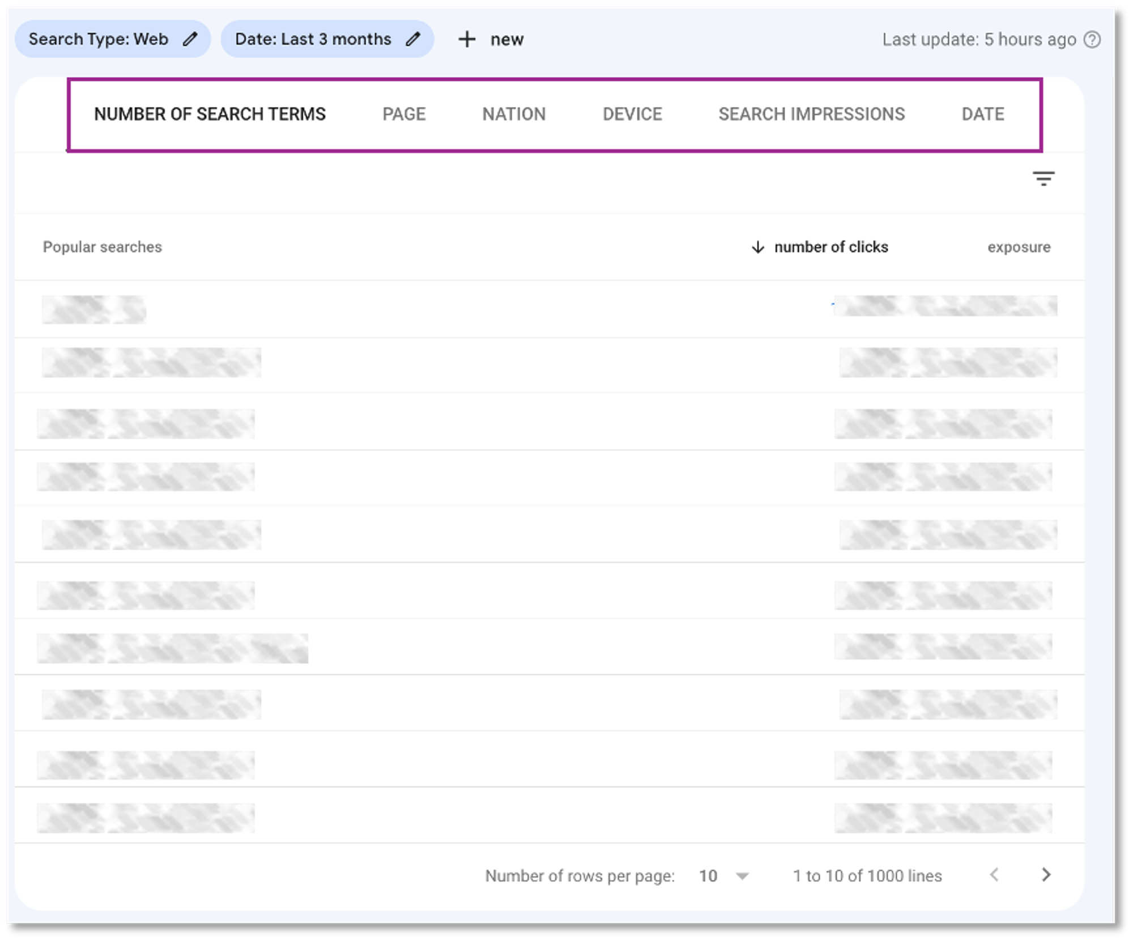Click the Date: Last 3 months chip
This screenshot has width=1133, height=940.
point(327,39)
